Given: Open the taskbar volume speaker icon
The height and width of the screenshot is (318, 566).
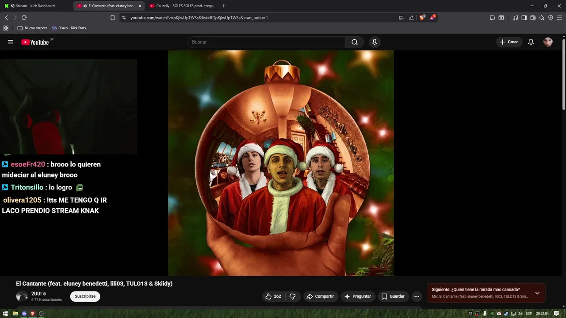Looking at the screenshot, I should tap(520, 314).
